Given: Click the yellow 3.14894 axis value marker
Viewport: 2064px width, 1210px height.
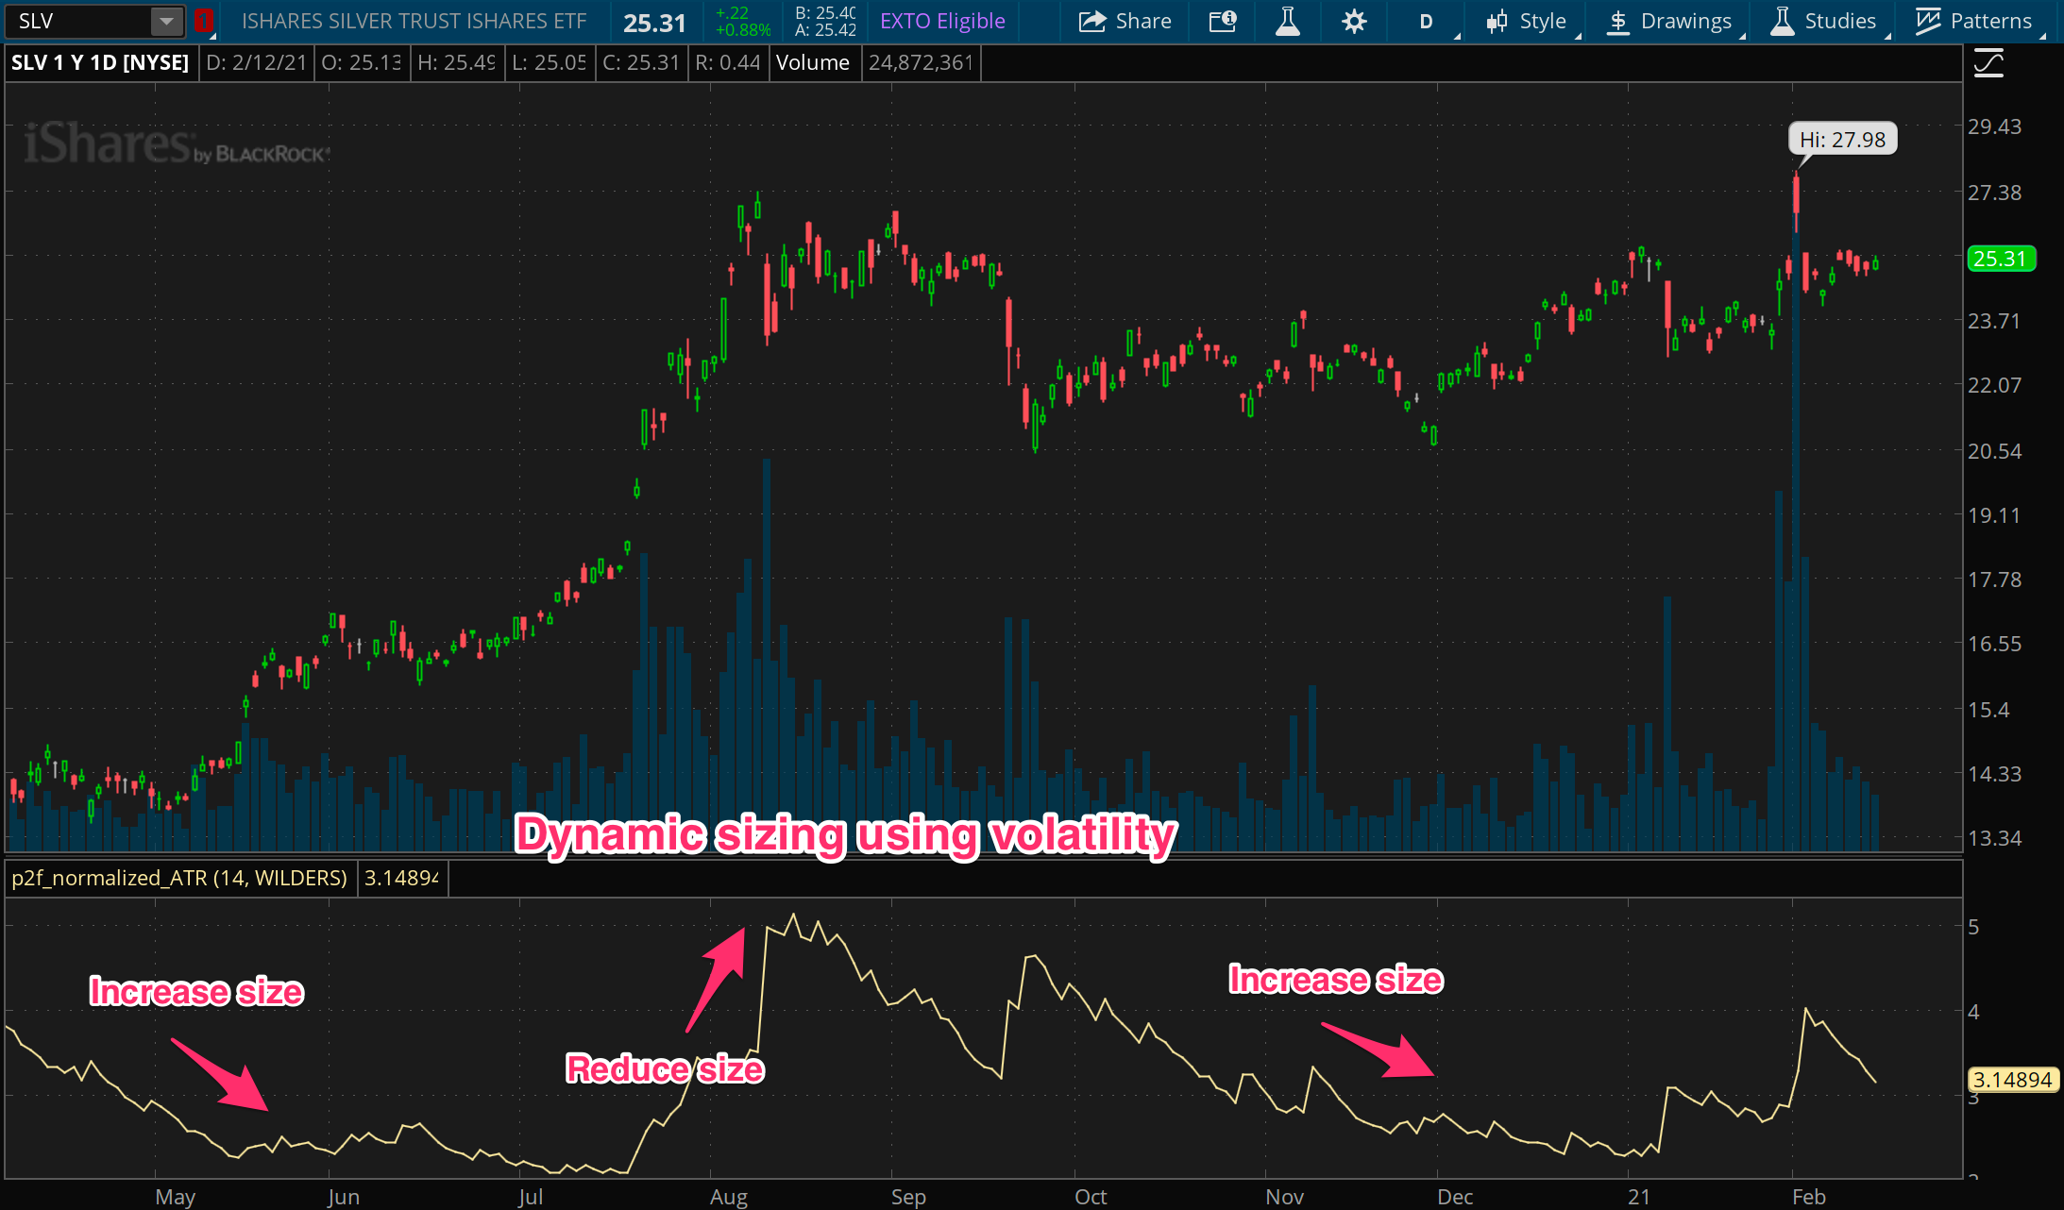Looking at the screenshot, I should tap(2013, 1080).
